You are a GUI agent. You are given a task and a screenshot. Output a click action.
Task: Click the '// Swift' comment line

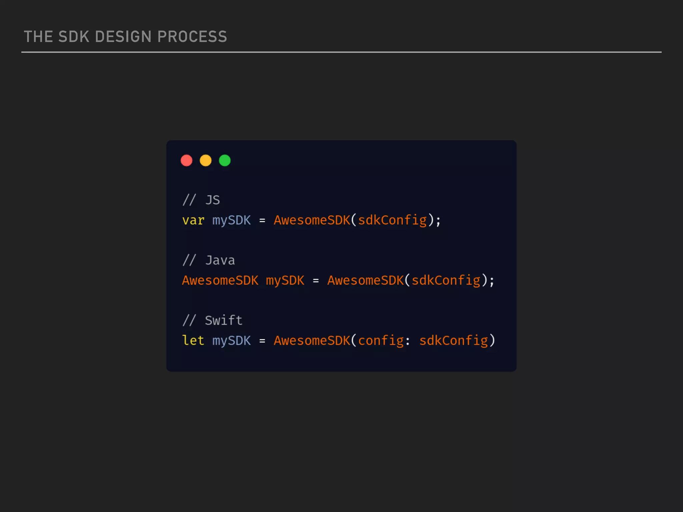tap(212, 320)
